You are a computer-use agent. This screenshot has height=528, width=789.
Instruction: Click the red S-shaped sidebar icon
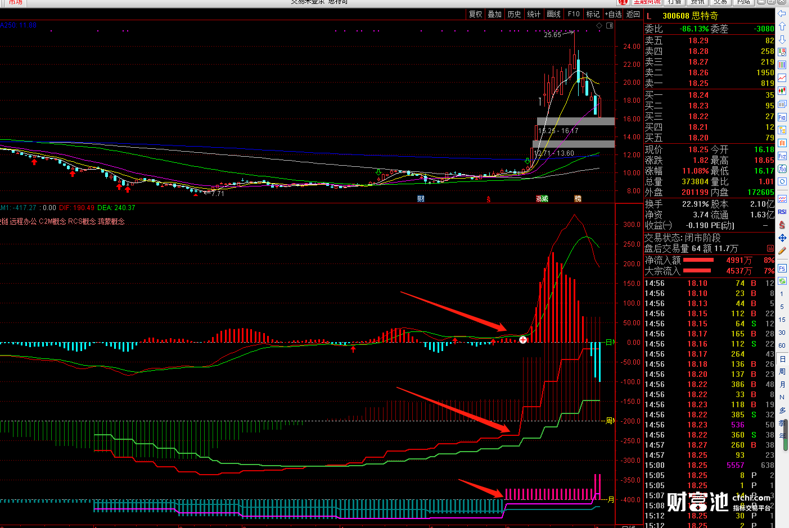click(x=782, y=225)
